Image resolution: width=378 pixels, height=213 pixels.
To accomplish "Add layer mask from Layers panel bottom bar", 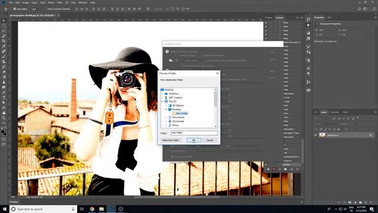I will [x=350, y=202].
